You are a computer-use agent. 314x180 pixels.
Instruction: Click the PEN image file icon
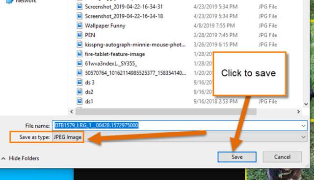(x=79, y=35)
